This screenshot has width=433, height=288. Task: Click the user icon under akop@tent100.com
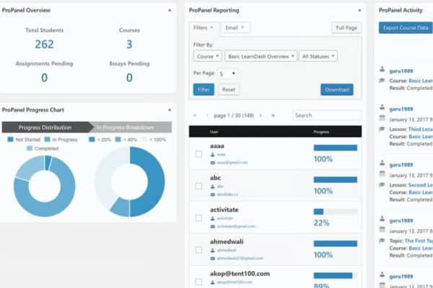tap(212, 282)
